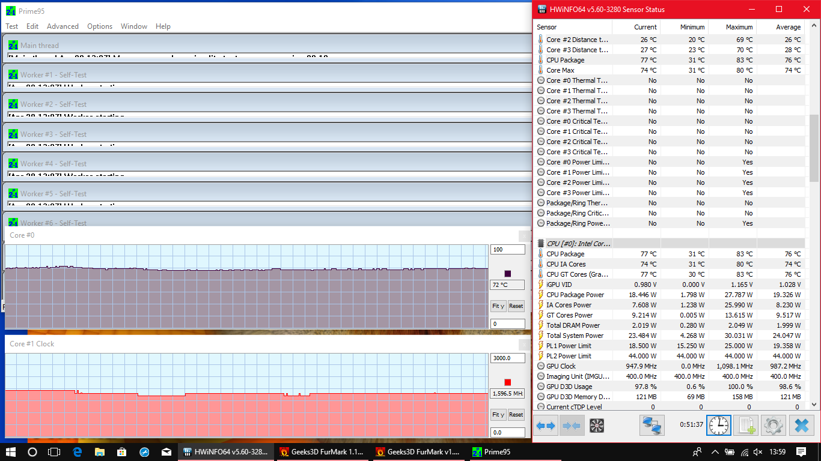The image size is (821, 461).
Task: Click the Core #0 graph maximum value field
Action: [507, 250]
